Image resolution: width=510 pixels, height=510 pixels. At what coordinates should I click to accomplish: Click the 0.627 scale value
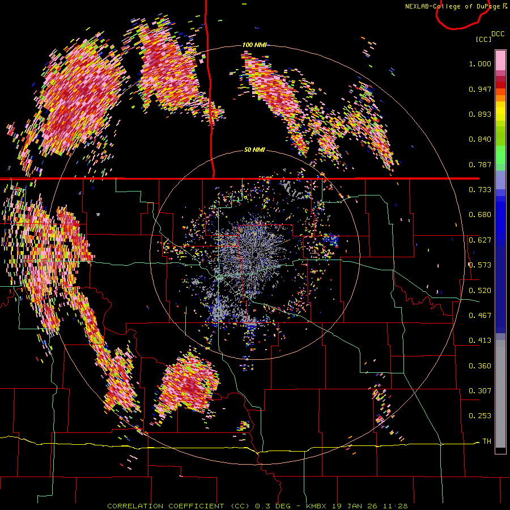(480, 240)
